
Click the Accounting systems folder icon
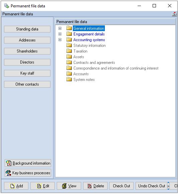pyautogui.click(x=69, y=39)
